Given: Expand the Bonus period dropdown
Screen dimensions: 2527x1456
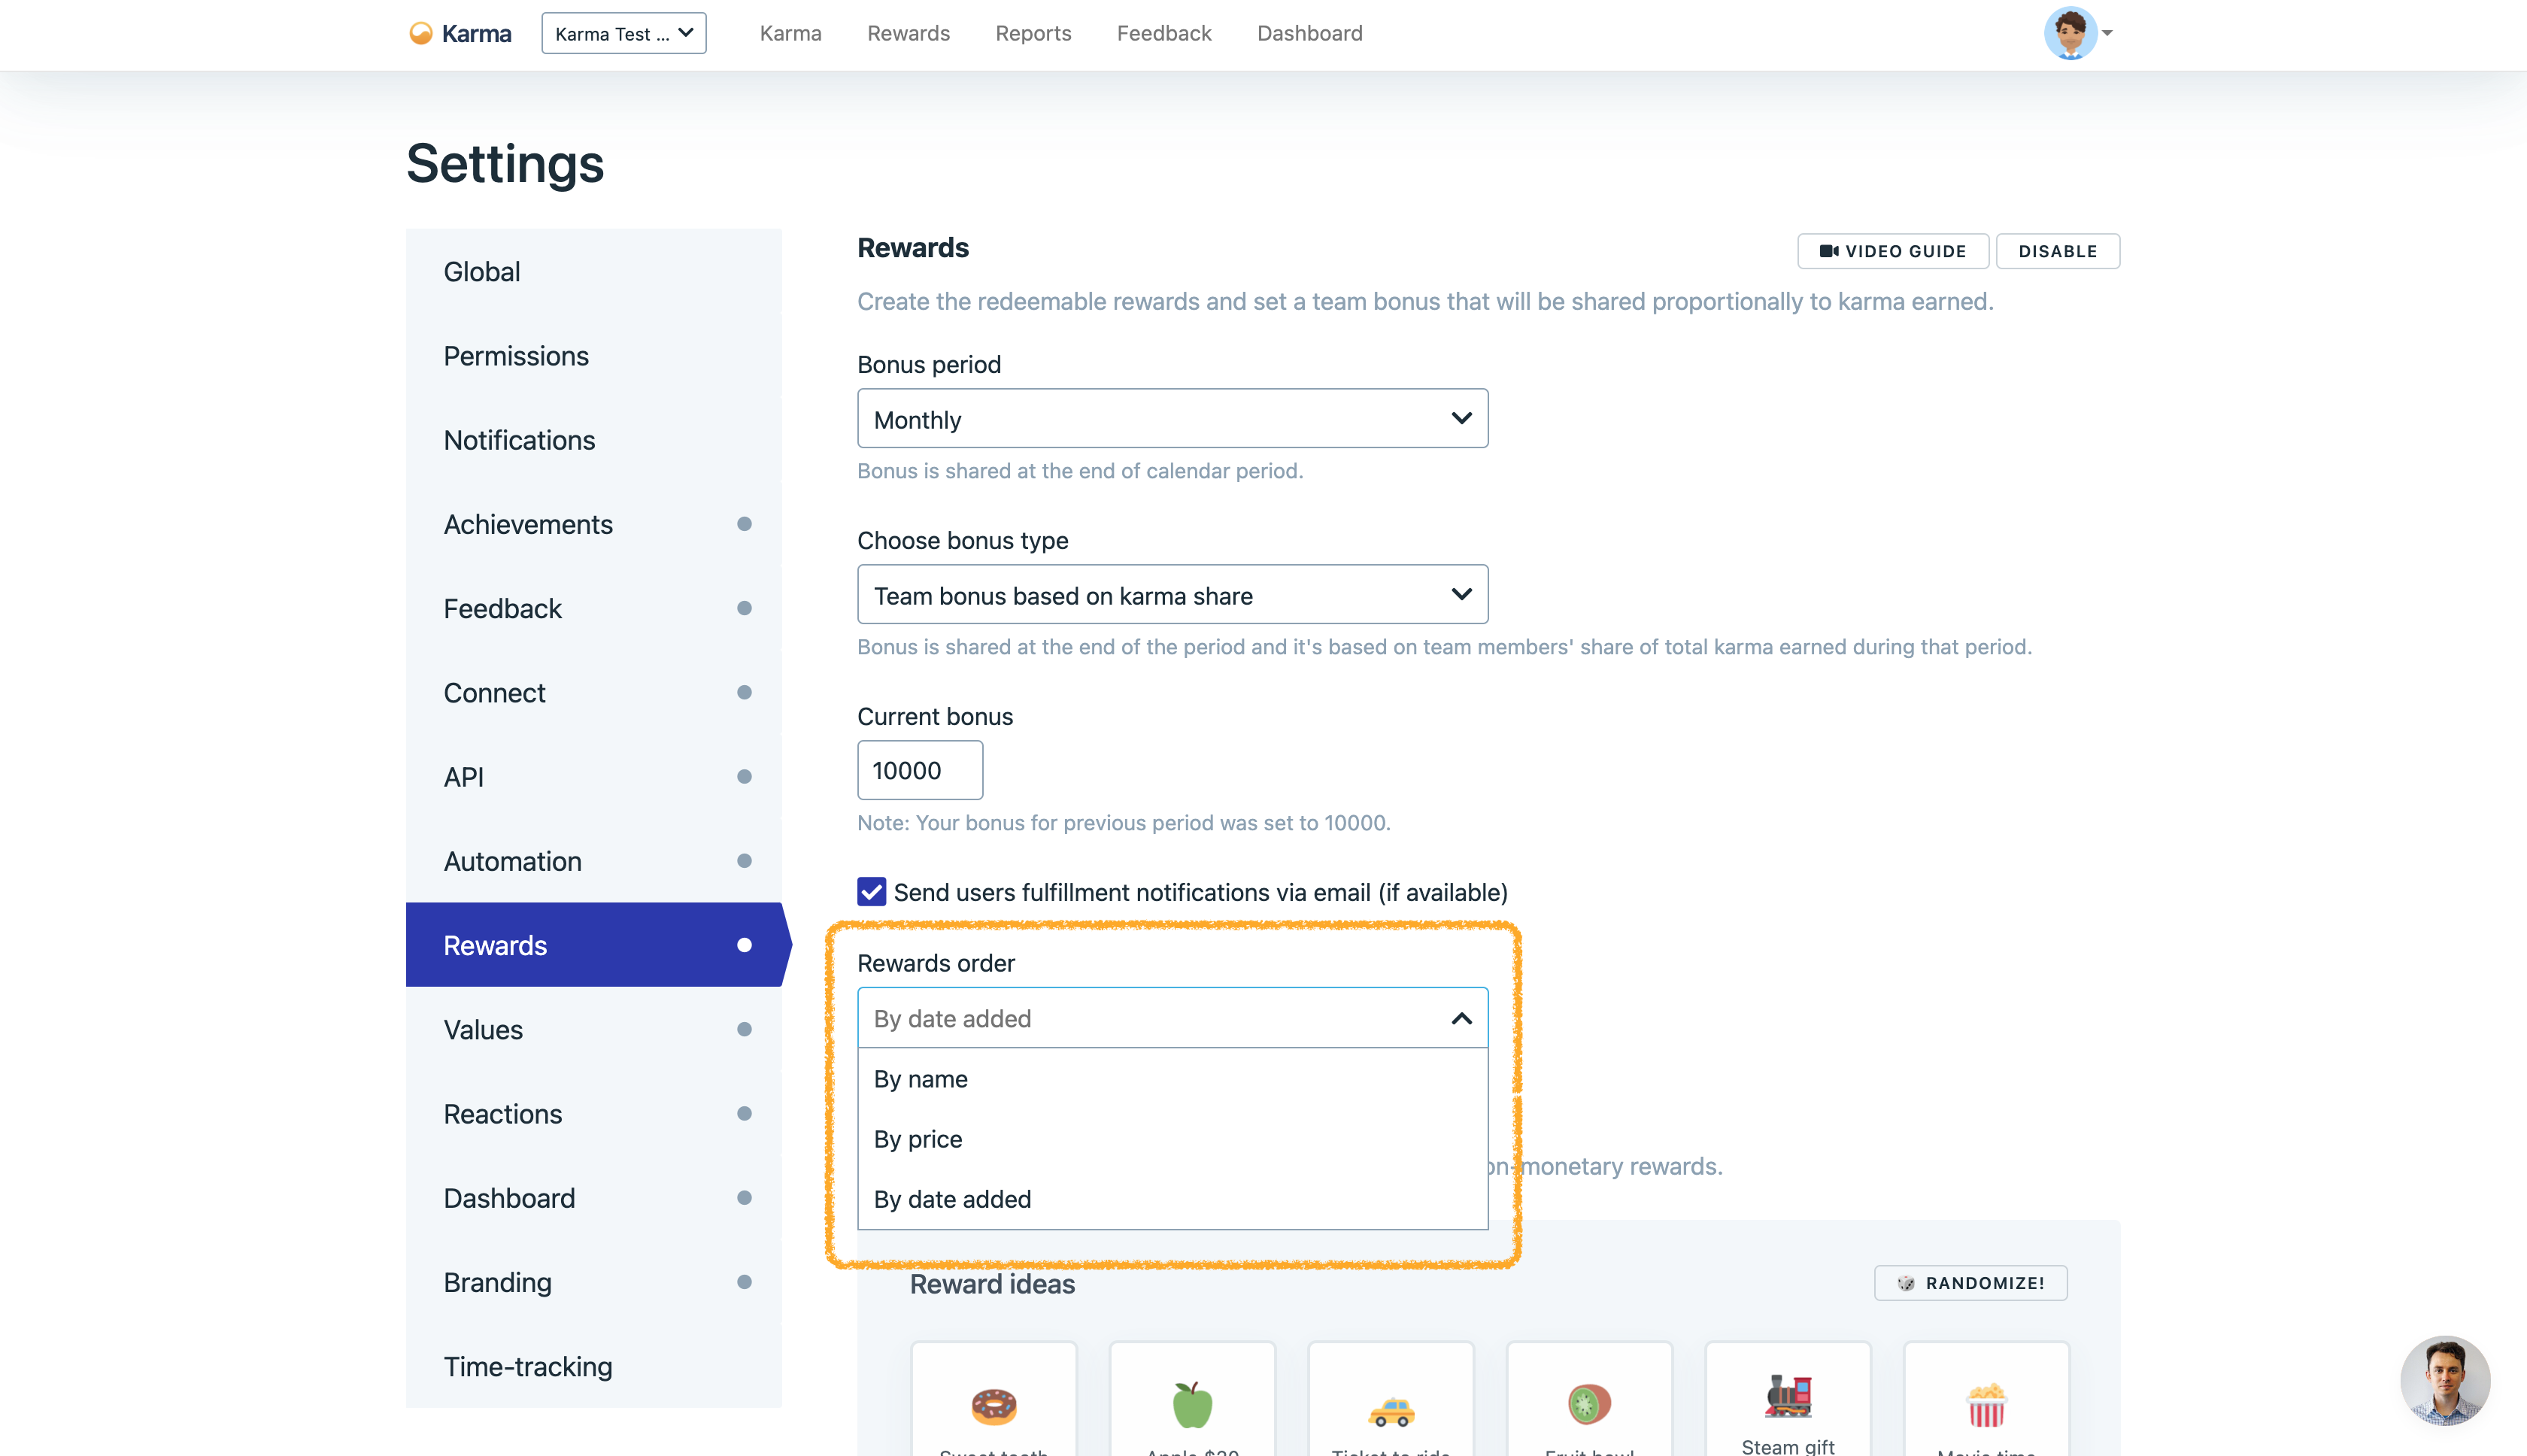Looking at the screenshot, I should tap(1172, 419).
